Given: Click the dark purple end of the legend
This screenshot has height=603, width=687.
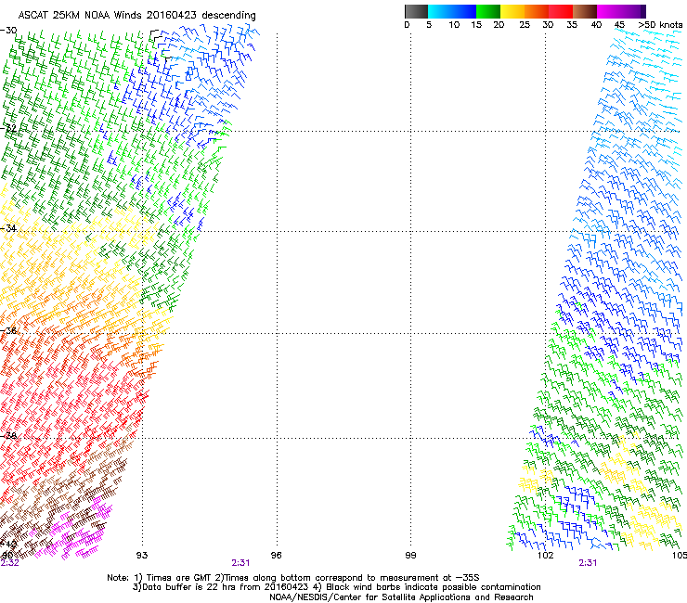Looking at the screenshot, I should point(642,11).
